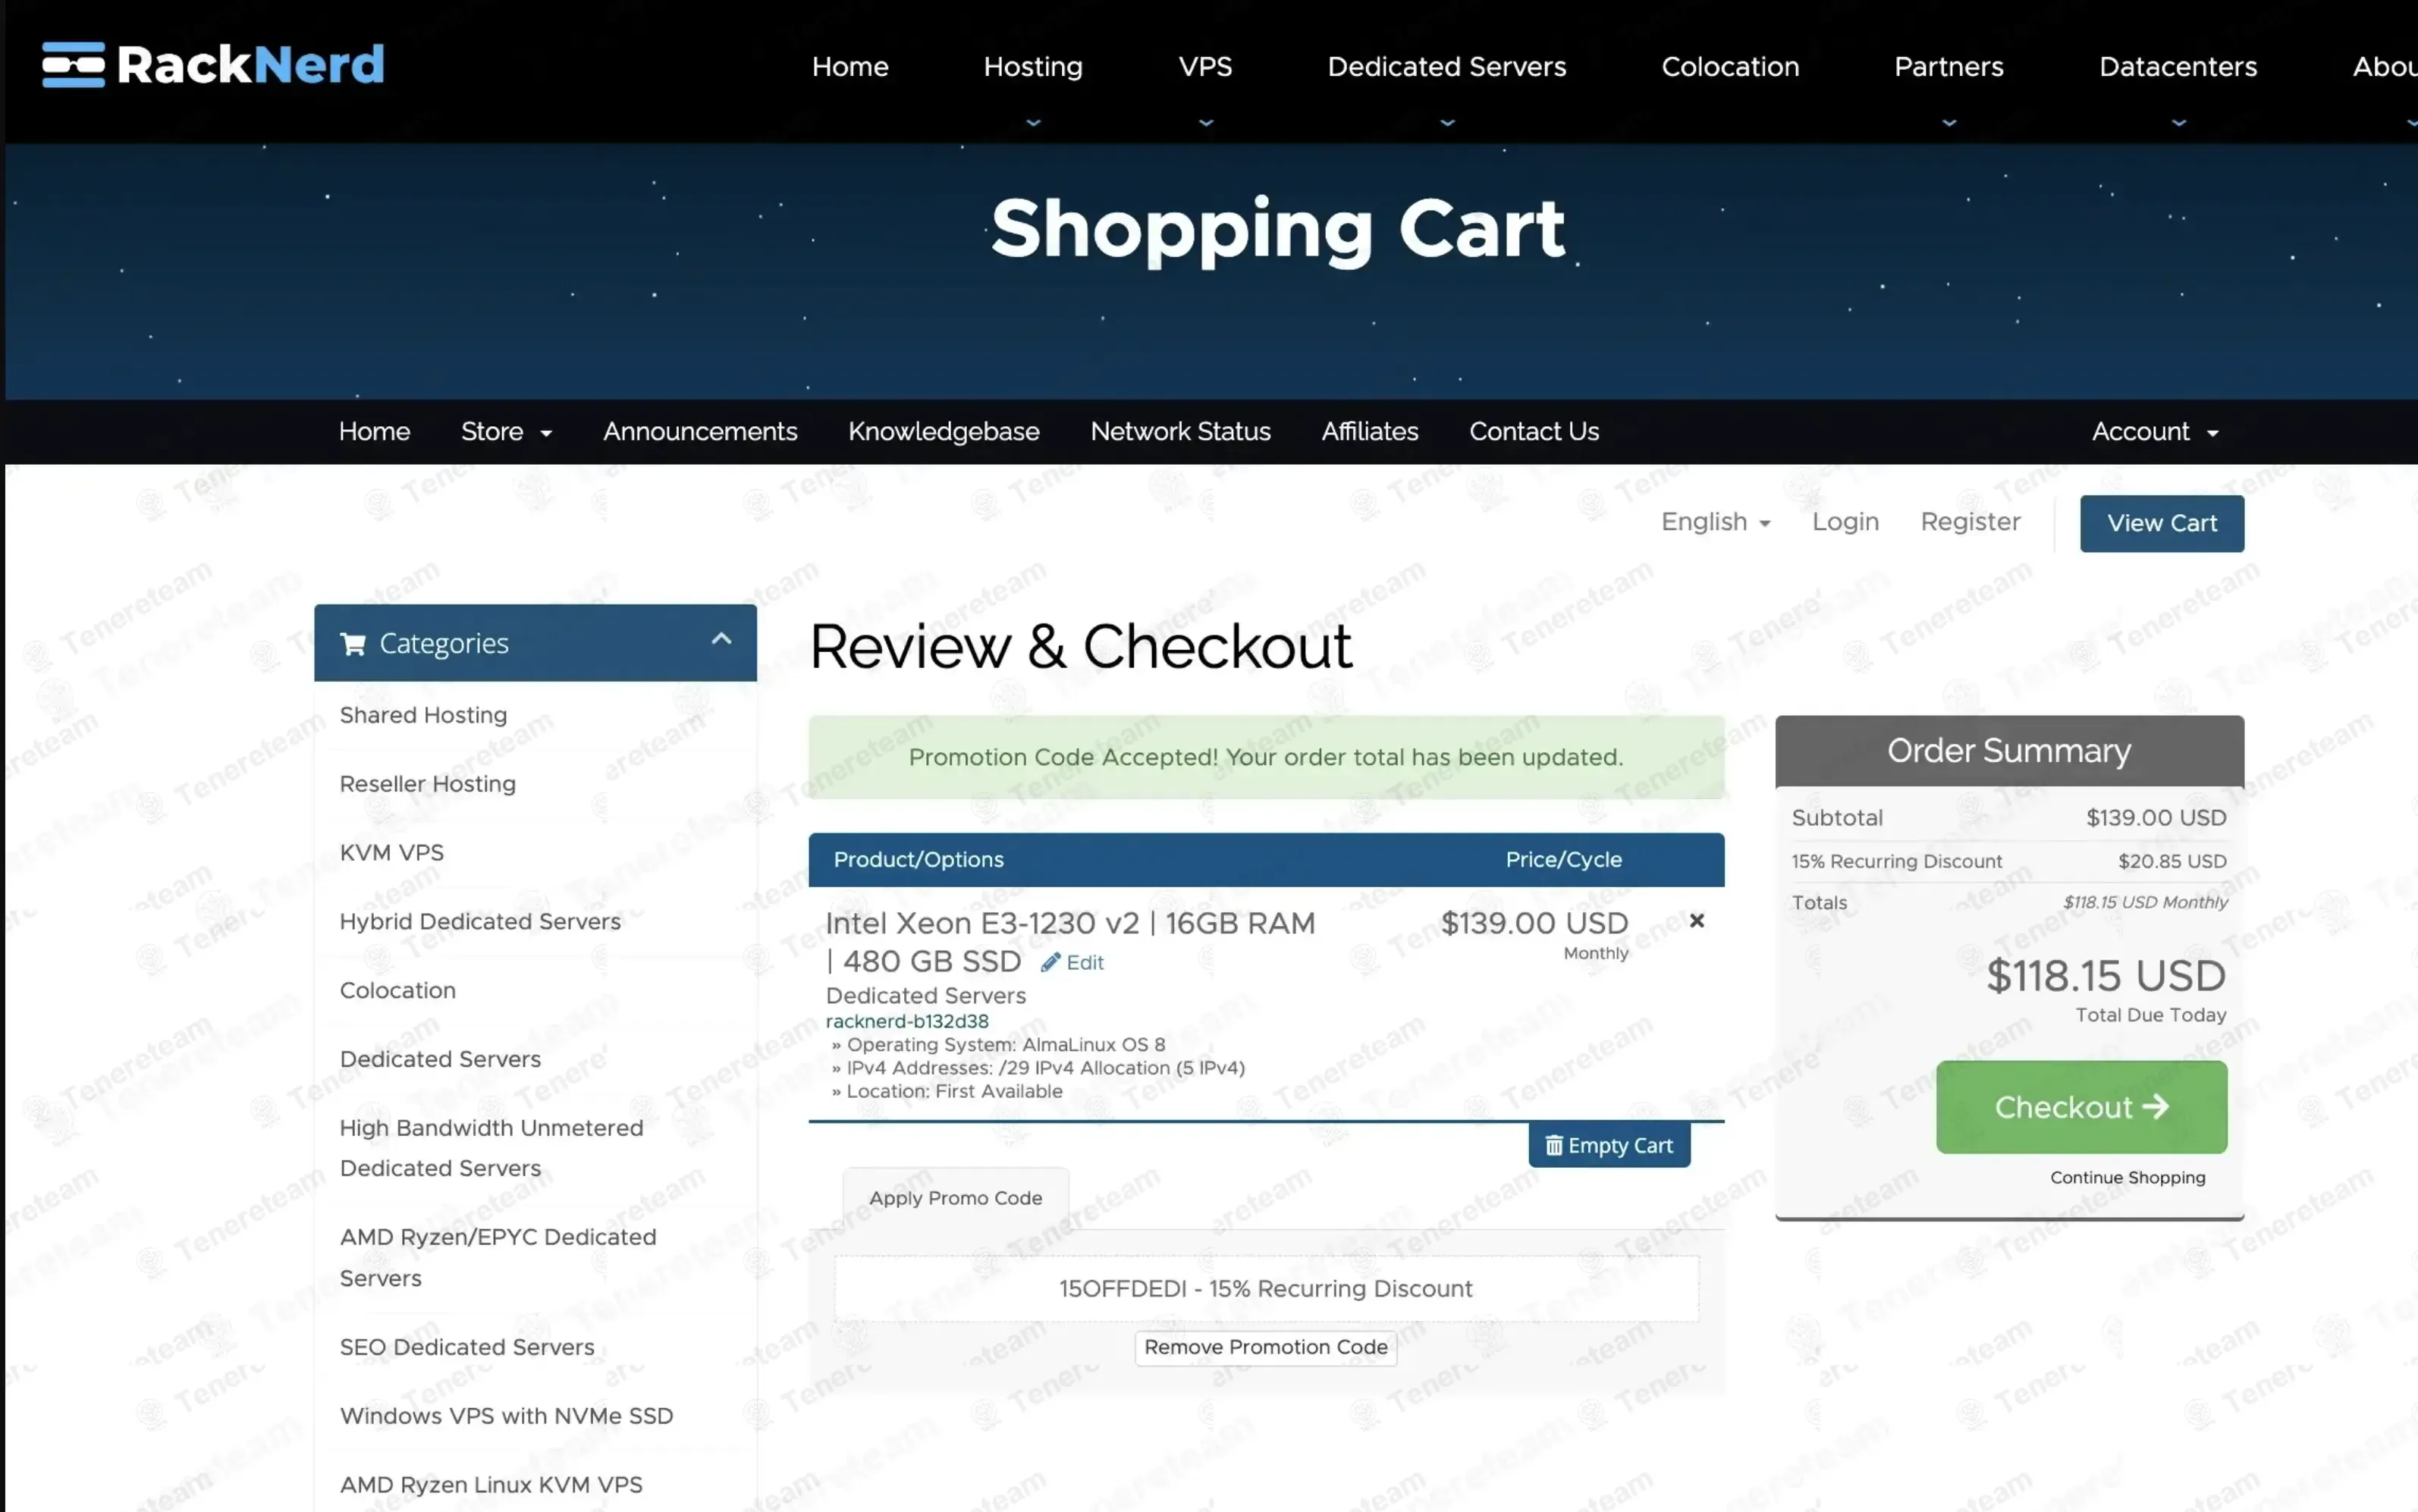Open the Account dropdown menu

tap(2154, 432)
